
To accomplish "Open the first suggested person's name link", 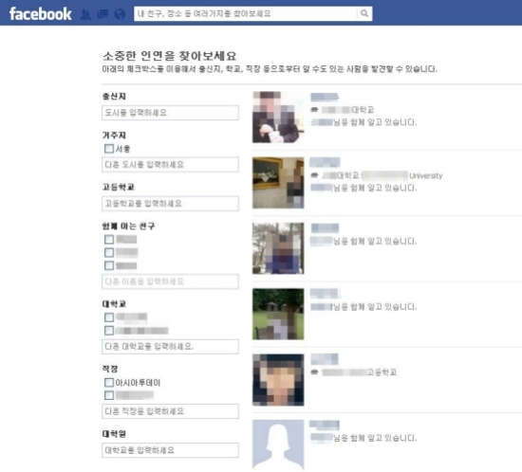I will click(325, 97).
